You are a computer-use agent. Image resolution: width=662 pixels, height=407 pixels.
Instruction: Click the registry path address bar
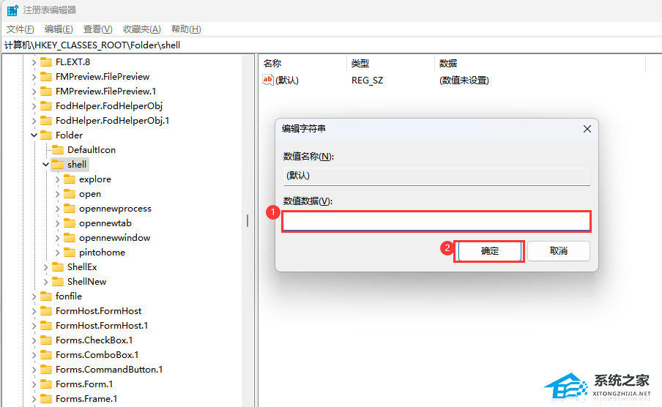click(331, 45)
